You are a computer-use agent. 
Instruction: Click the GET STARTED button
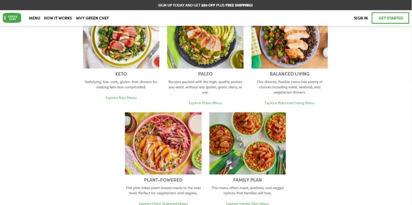click(x=390, y=18)
